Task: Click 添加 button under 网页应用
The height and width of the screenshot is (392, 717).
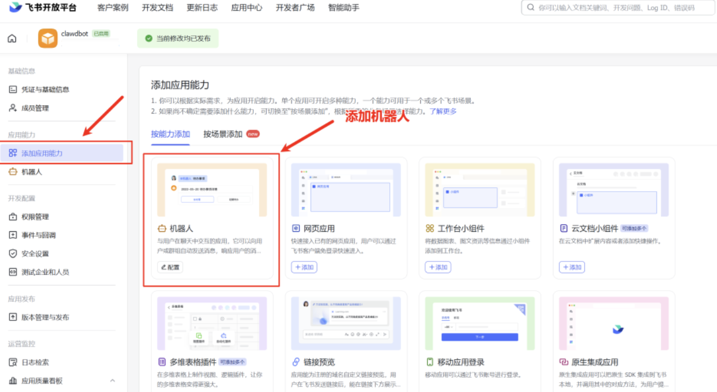Action: 304,267
